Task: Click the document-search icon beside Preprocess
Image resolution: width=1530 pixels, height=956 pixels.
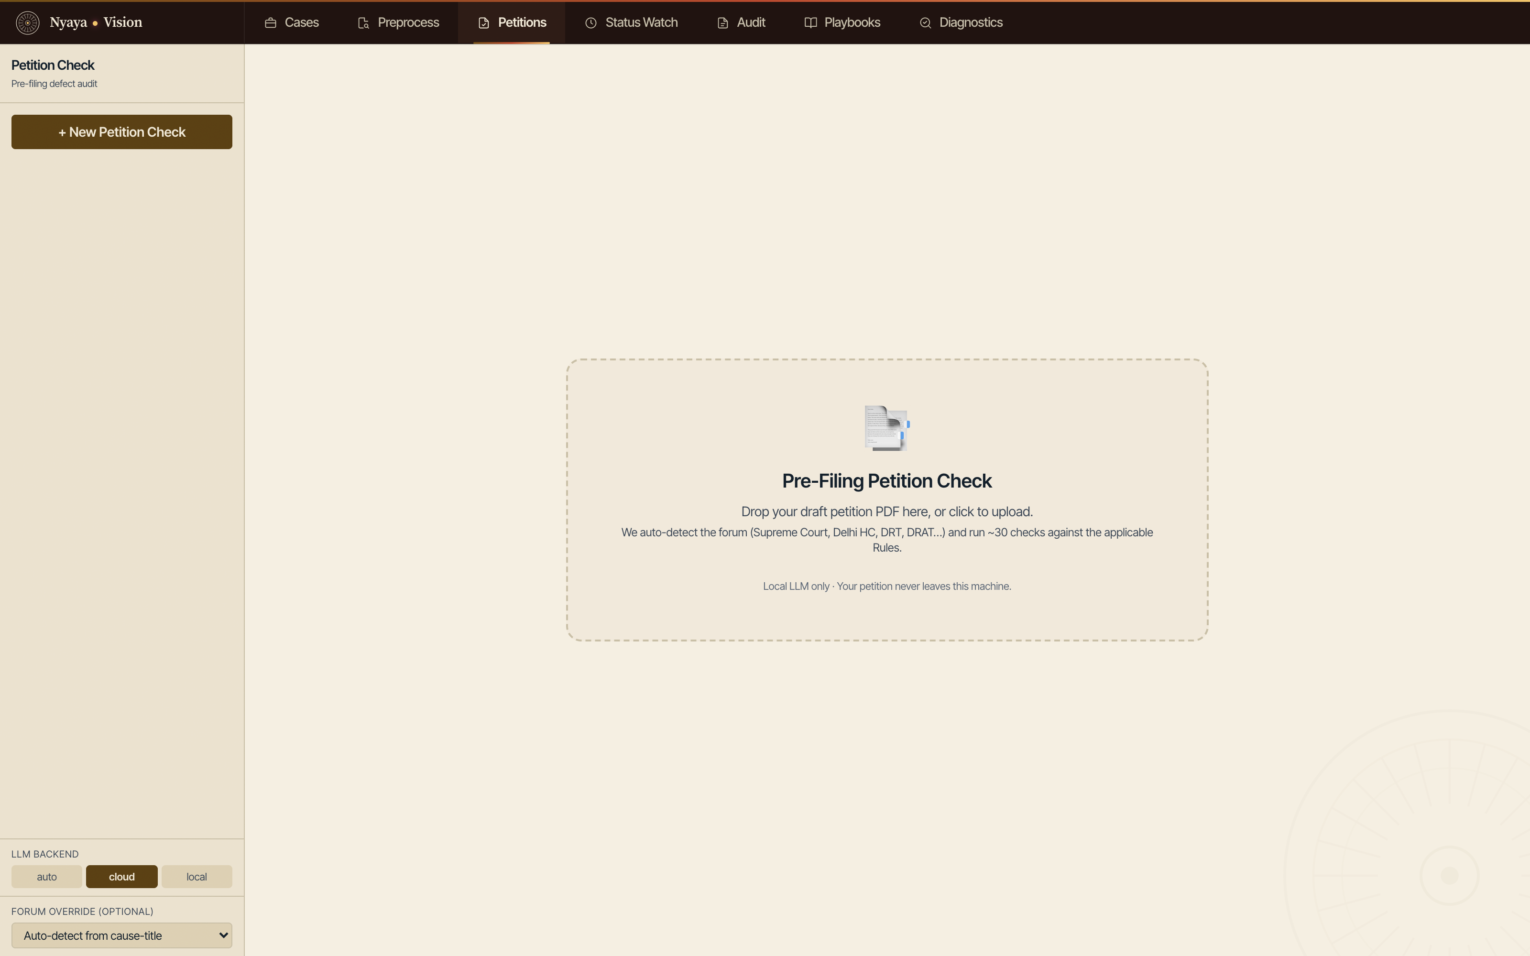Action: (363, 23)
